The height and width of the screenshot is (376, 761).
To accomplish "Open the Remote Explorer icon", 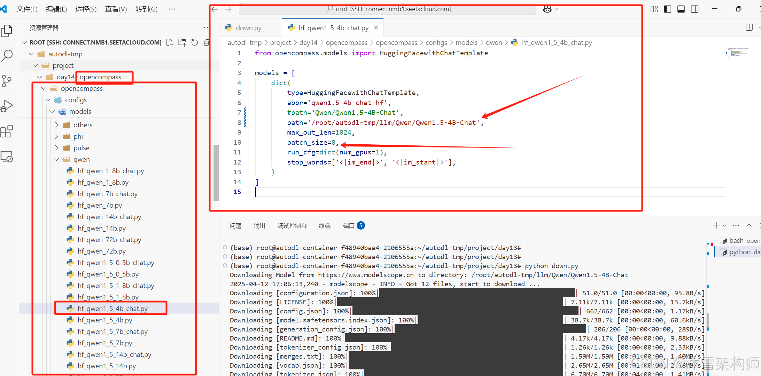I will (7, 157).
